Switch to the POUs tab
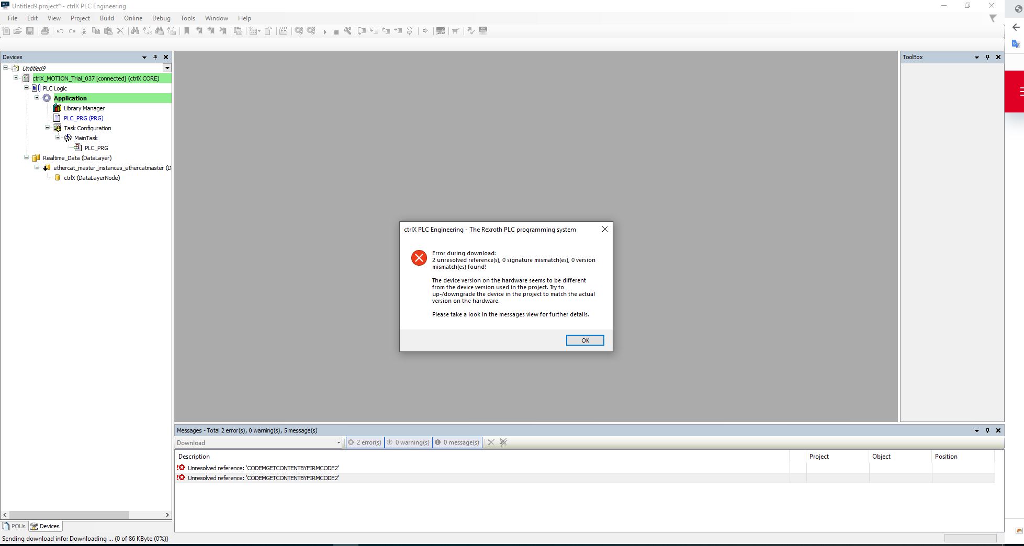This screenshot has width=1024, height=546. [x=15, y=526]
